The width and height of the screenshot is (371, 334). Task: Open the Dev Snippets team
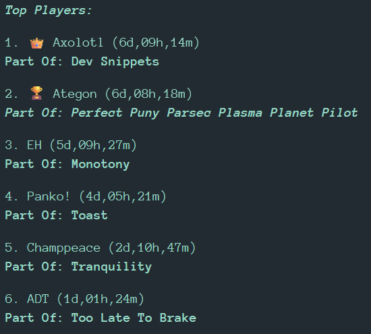coord(115,62)
